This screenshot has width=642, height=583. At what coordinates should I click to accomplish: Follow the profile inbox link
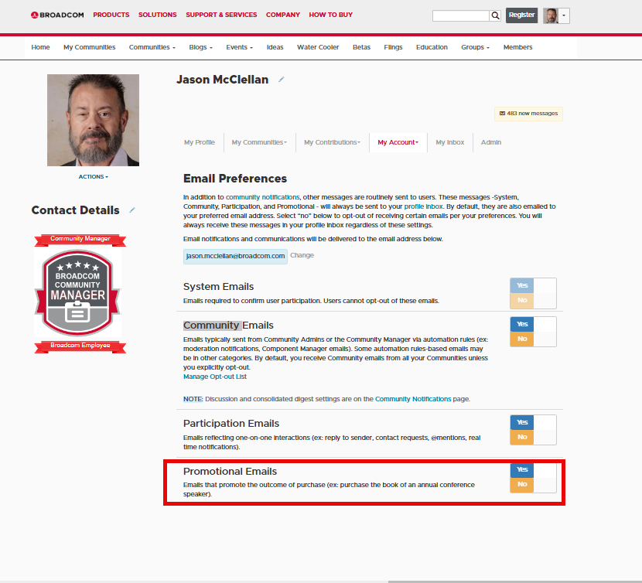click(423, 206)
